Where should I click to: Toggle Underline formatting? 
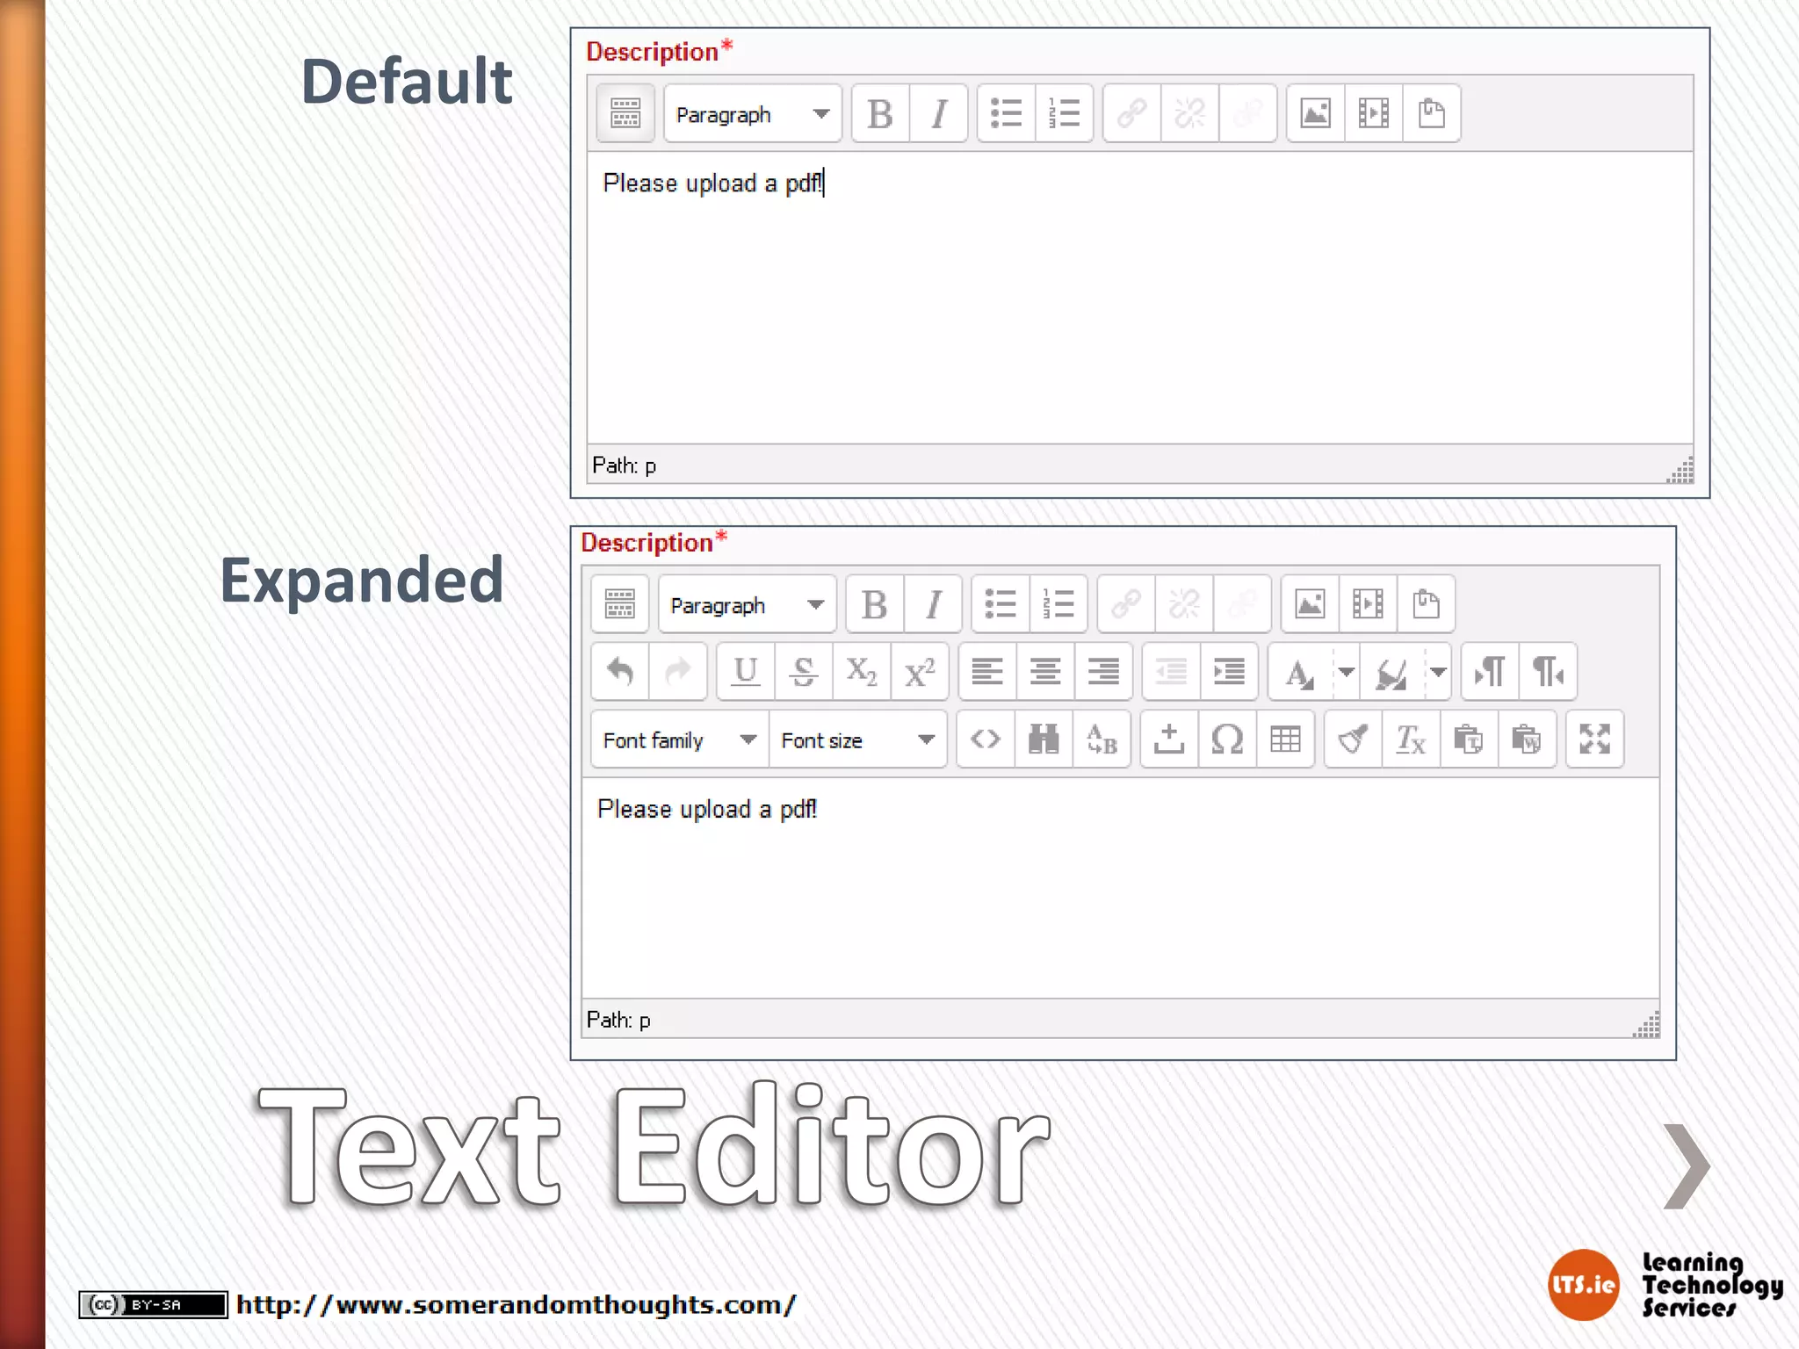point(746,672)
